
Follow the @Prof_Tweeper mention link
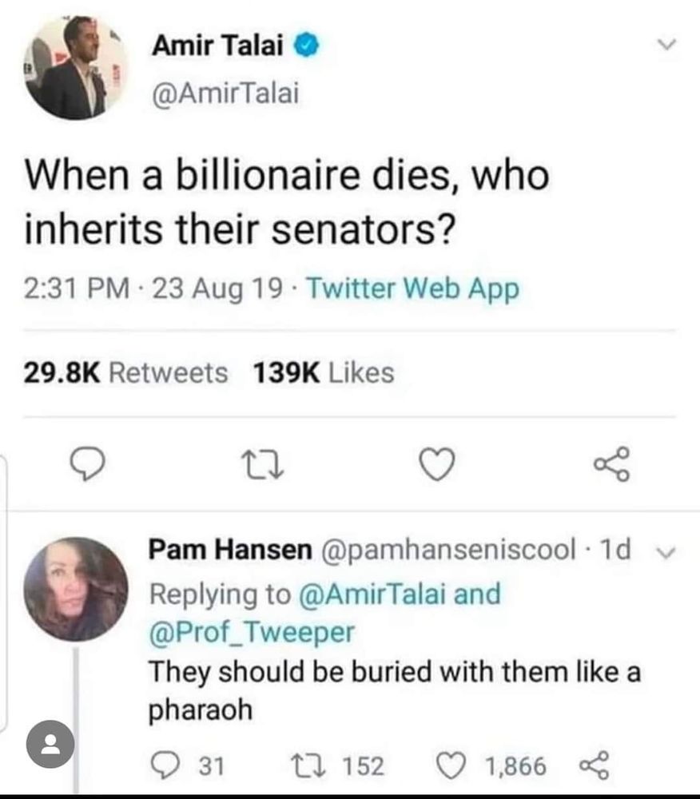252,632
